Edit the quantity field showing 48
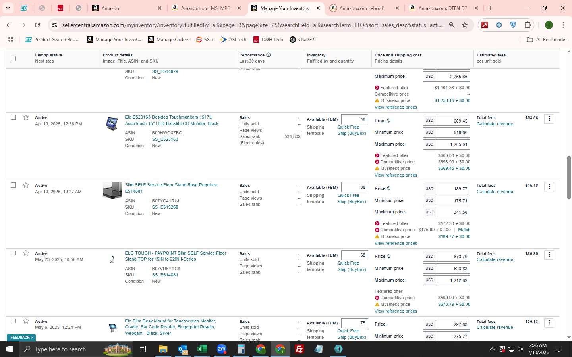The width and height of the screenshot is (572, 357). pos(354,119)
